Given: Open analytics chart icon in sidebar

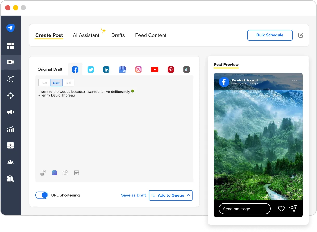Looking at the screenshot, I should click(10, 129).
